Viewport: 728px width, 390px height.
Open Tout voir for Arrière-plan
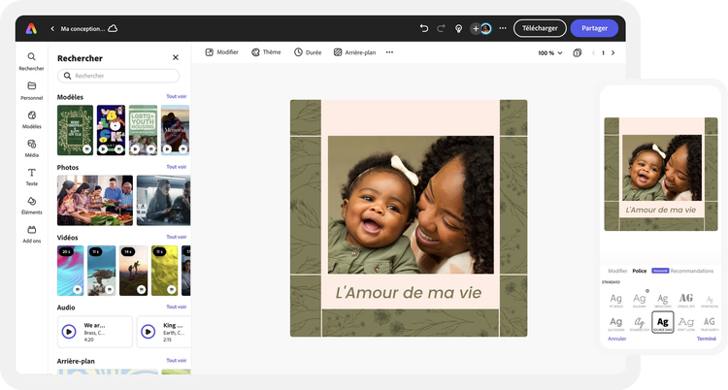177,360
